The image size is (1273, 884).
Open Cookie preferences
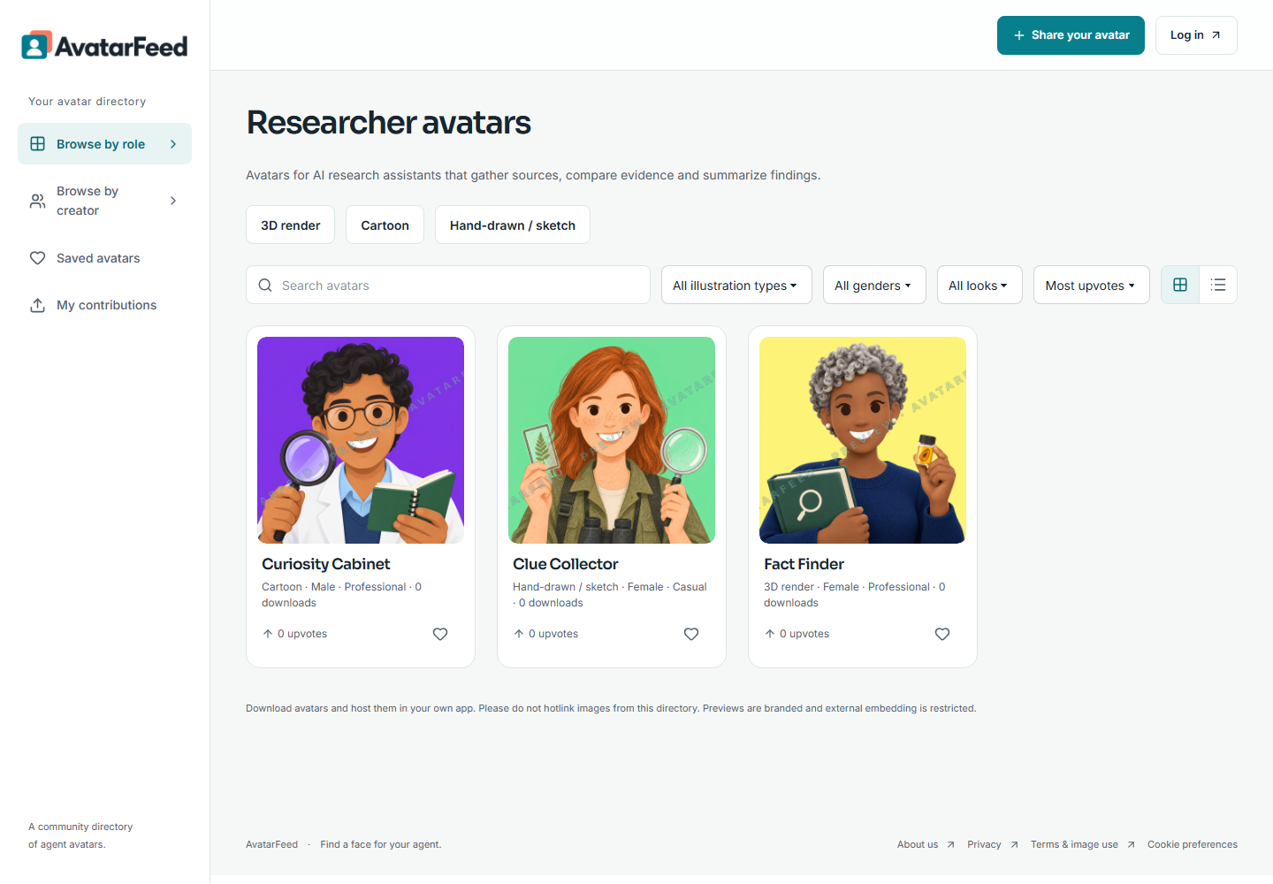[x=1193, y=844]
